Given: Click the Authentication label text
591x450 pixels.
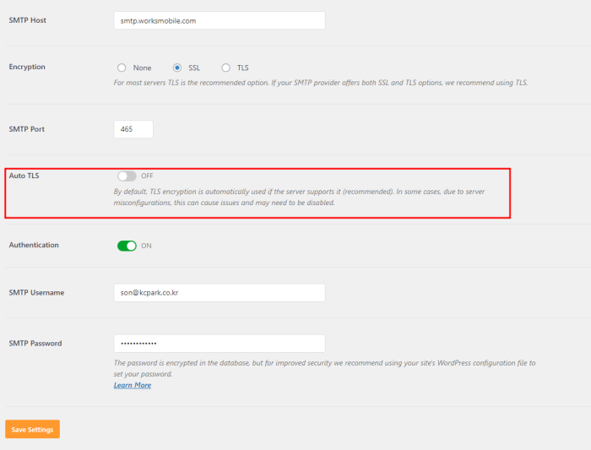Looking at the screenshot, I should [x=34, y=245].
